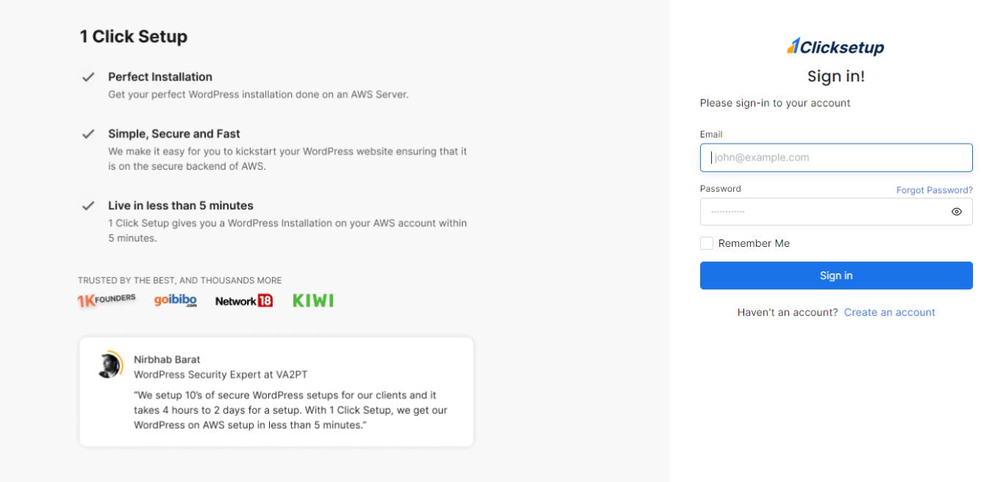Click the blue Sign in button
This screenshot has height=482, width=1003.
(x=836, y=275)
